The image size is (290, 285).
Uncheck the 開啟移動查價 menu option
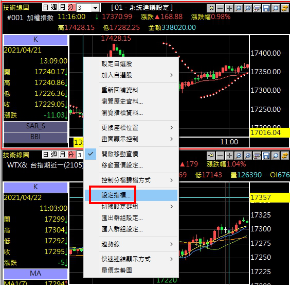pyautogui.click(x=131, y=154)
